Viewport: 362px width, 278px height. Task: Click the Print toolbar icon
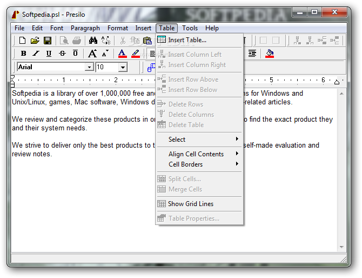[x=76, y=41]
